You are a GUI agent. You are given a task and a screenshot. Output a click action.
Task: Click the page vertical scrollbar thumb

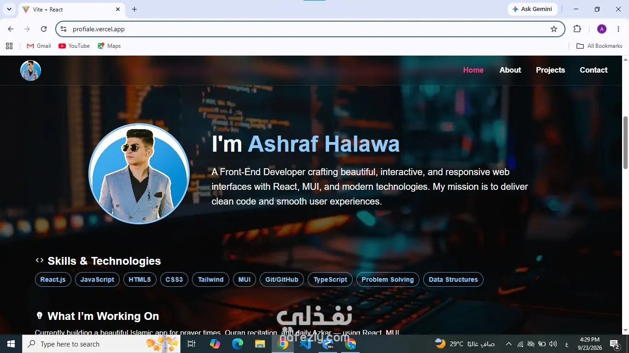point(625,142)
